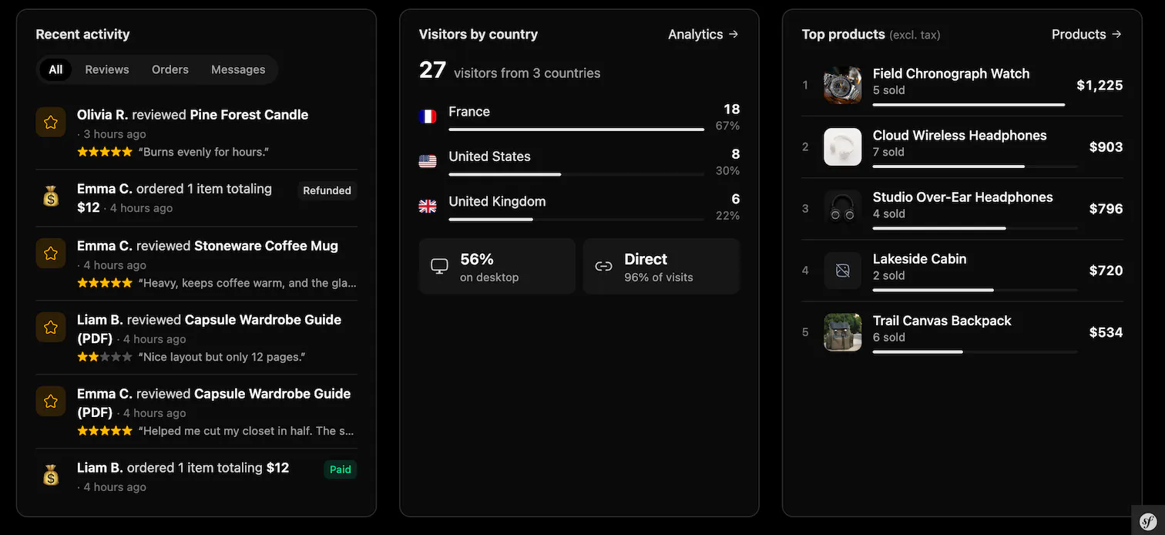1165x535 pixels.
Task: Click the "Burns evenly for hours." quote
Action: click(x=203, y=152)
